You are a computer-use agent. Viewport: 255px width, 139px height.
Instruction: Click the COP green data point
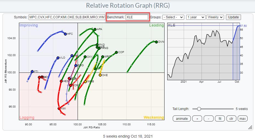[116, 52]
